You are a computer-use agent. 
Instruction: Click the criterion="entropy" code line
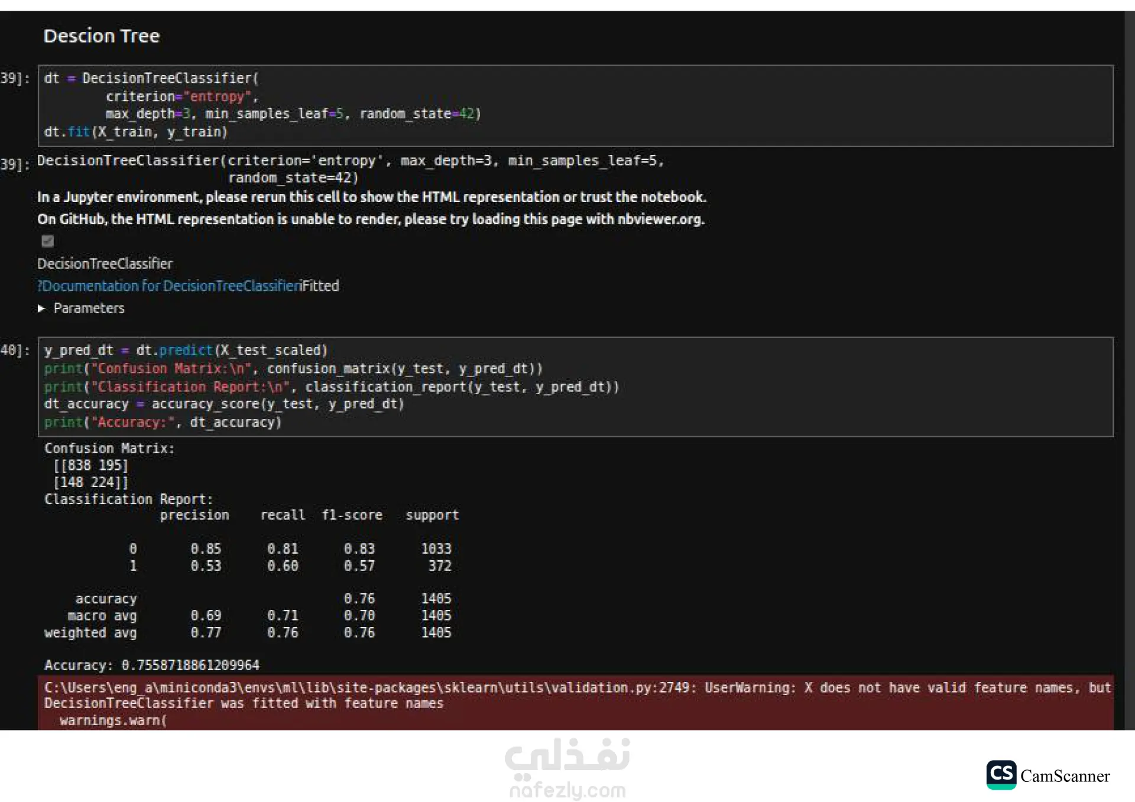(x=181, y=96)
